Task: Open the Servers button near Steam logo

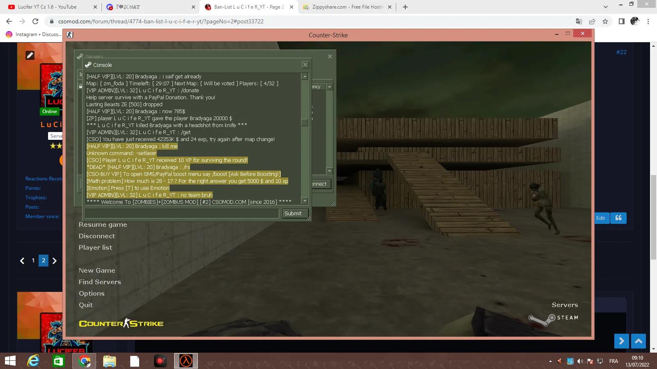Action: pos(565,305)
